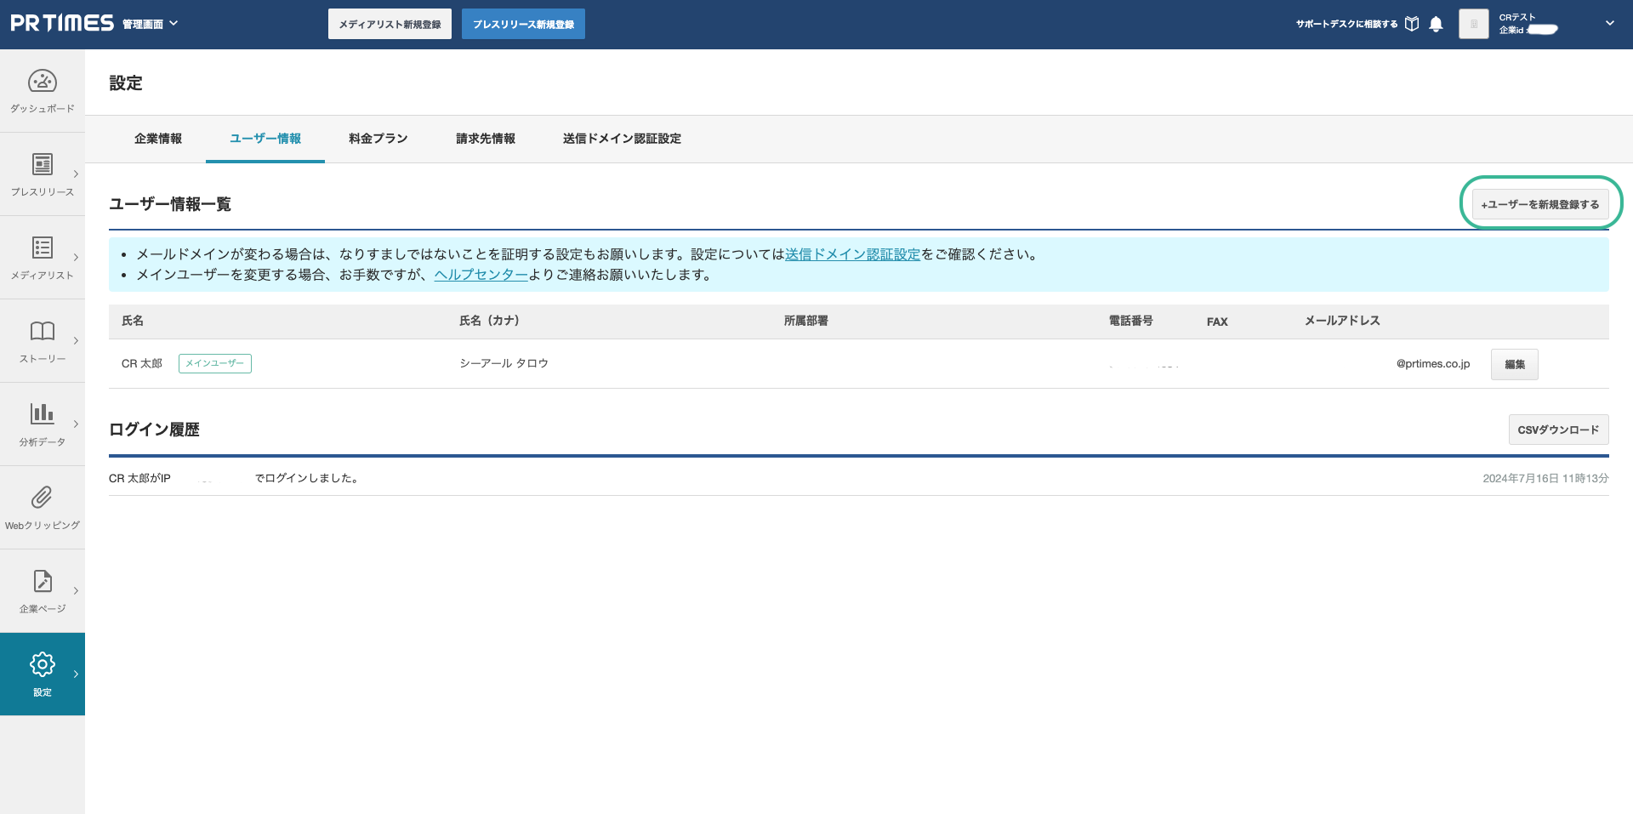Click the Press Release newspaper icon
1633x814 pixels.
pos(42,164)
